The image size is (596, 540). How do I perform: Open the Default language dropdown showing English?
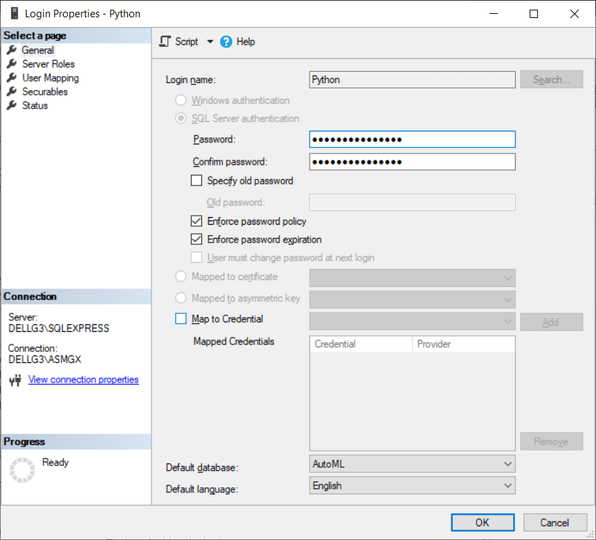click(507, 485)
